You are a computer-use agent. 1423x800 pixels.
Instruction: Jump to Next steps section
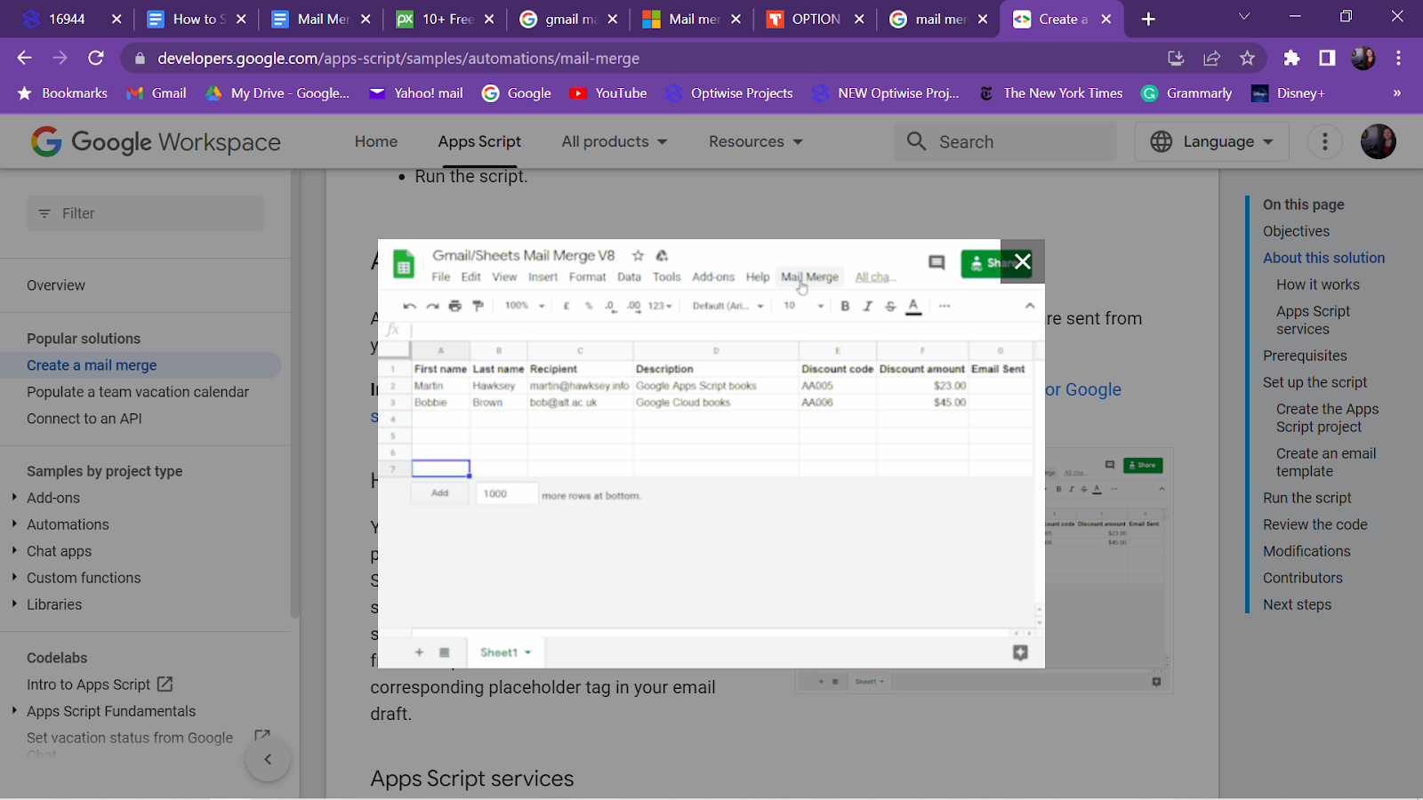click(x=1297, y=604)
